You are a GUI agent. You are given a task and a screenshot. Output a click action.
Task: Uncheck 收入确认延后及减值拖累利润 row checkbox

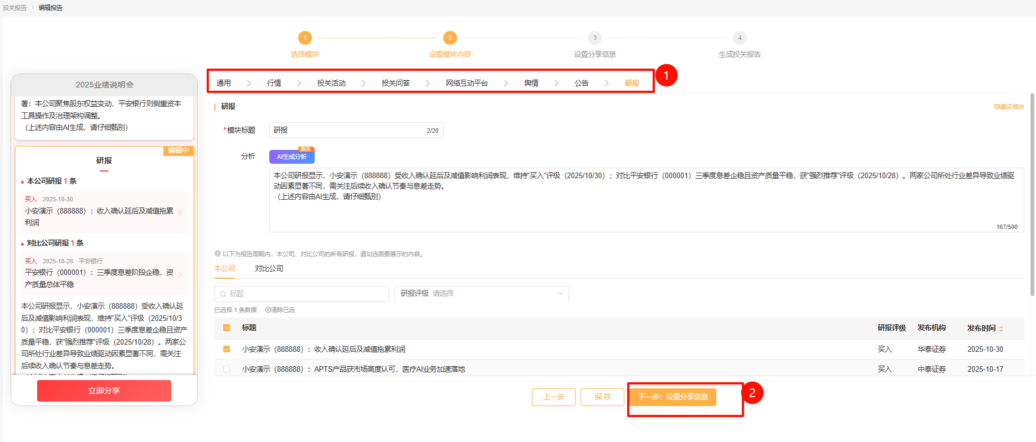point(227,349)
